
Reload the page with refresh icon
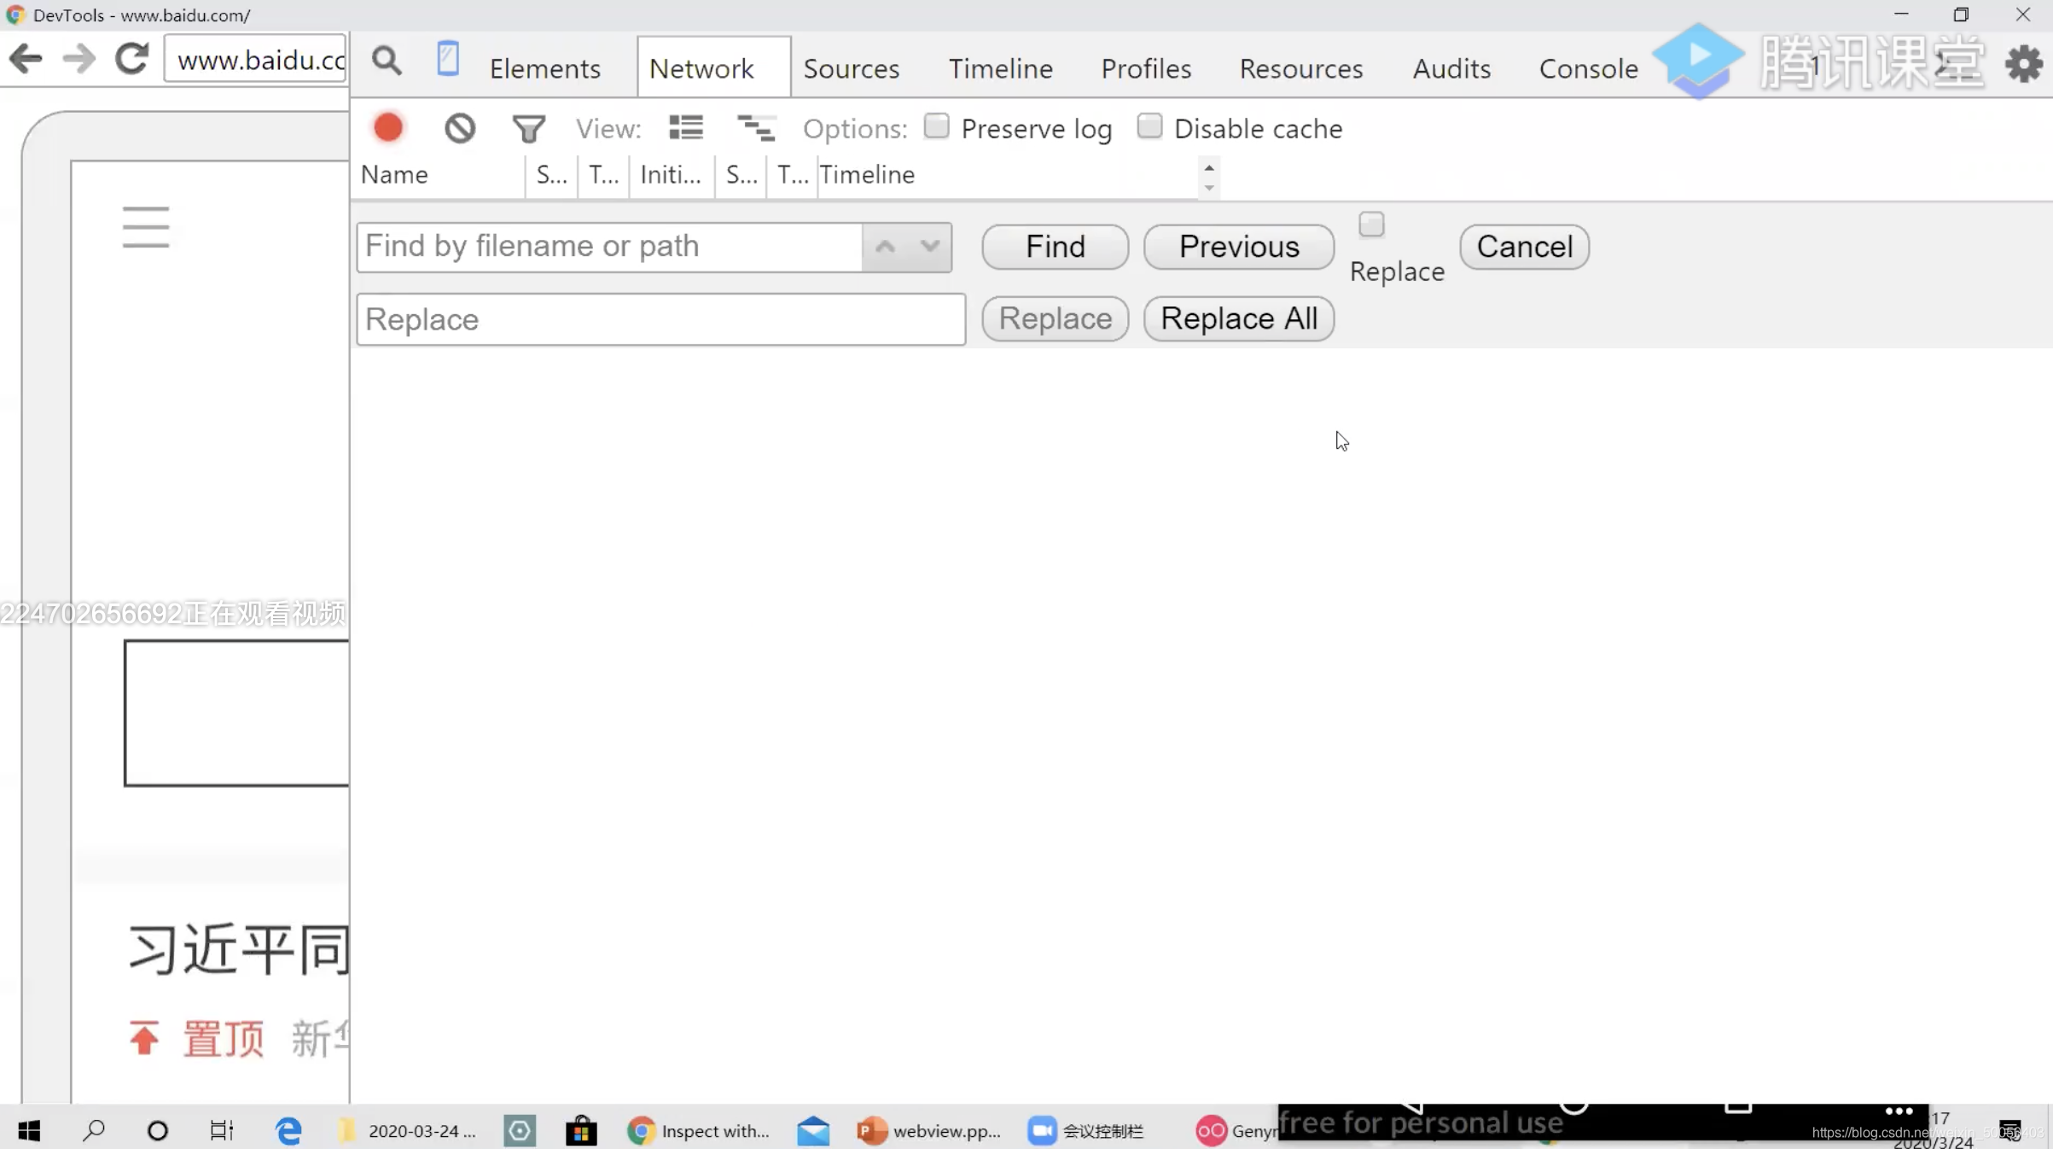[132, 59]
